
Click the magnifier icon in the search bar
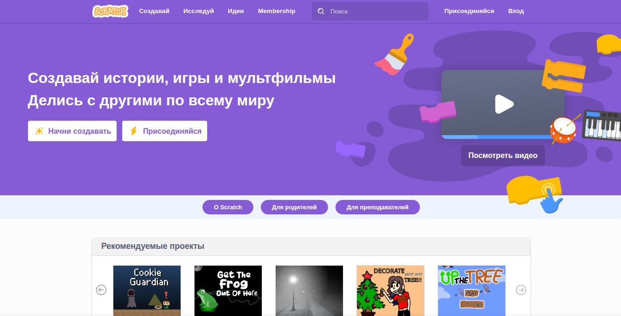tap(321, 11)
